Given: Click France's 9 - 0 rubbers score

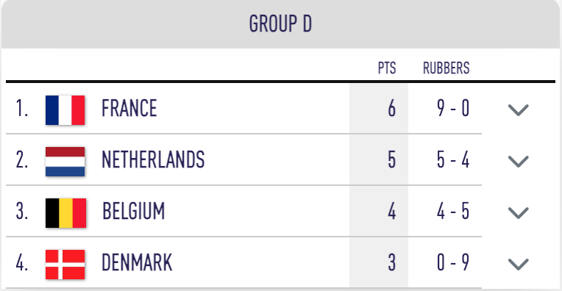Looking at the screenshot, I should pyautogui.click(x=453, y=108).
